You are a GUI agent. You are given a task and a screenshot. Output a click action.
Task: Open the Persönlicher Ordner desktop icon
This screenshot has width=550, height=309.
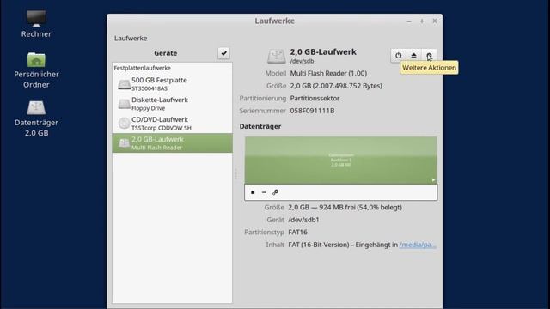36,70
